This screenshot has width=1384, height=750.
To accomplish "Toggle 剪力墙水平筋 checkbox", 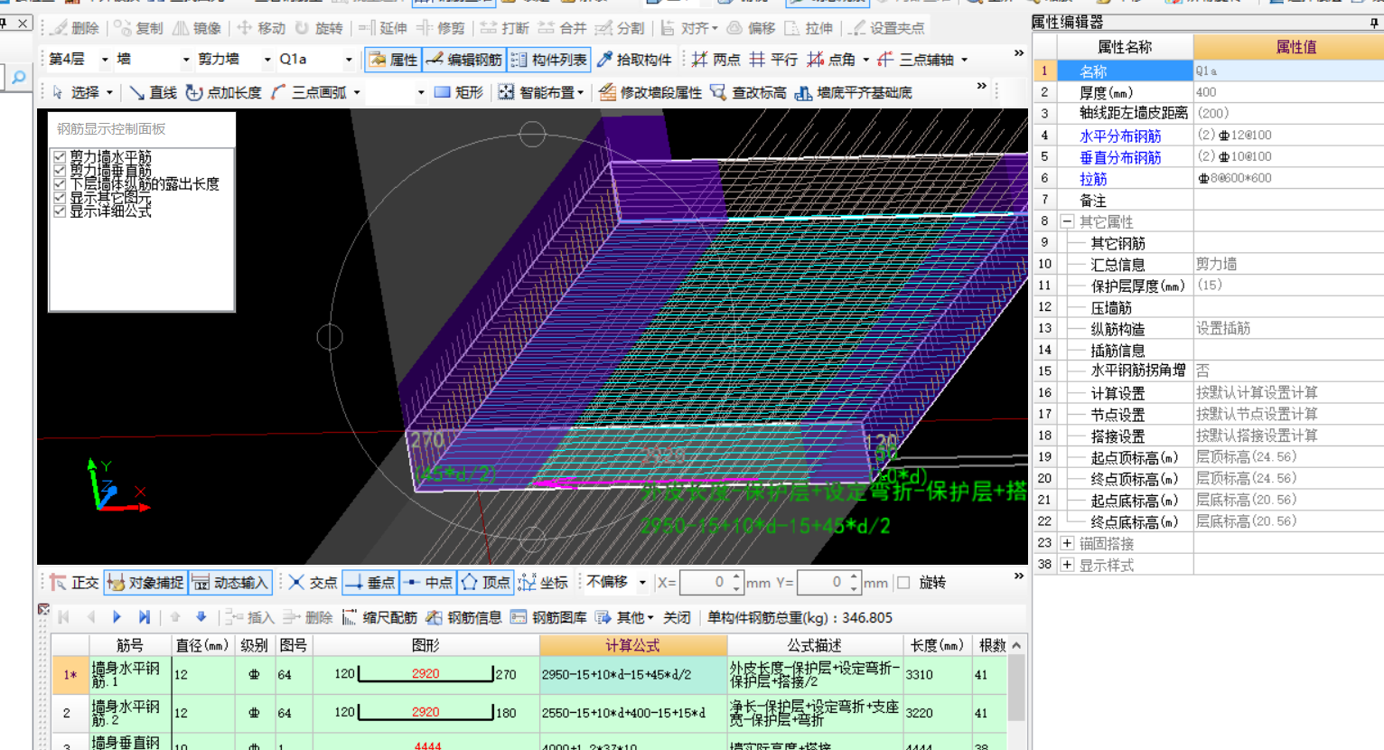I will (60, 157).
